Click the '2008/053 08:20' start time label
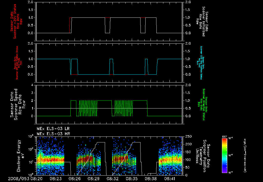 [x=25, y=179]
